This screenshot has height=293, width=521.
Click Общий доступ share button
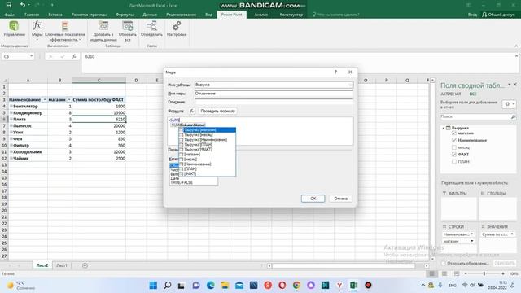(498, 15)
